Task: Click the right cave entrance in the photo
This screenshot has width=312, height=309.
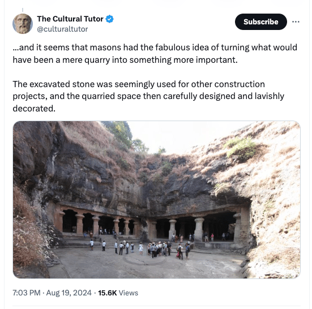Action: tap(201, 227)
